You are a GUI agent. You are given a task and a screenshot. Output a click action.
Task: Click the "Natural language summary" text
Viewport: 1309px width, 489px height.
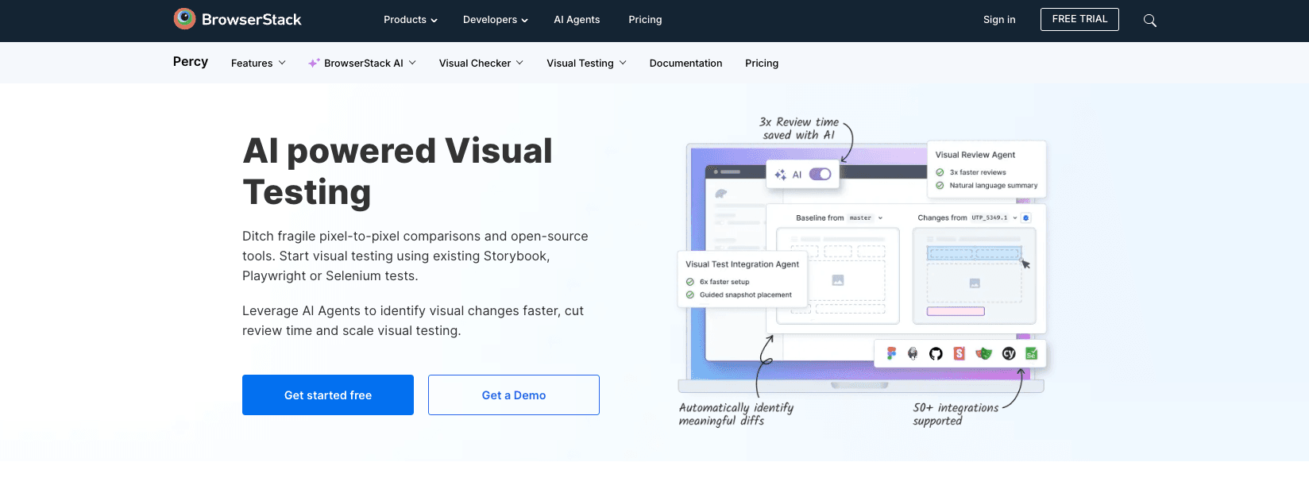click(993, 185)
